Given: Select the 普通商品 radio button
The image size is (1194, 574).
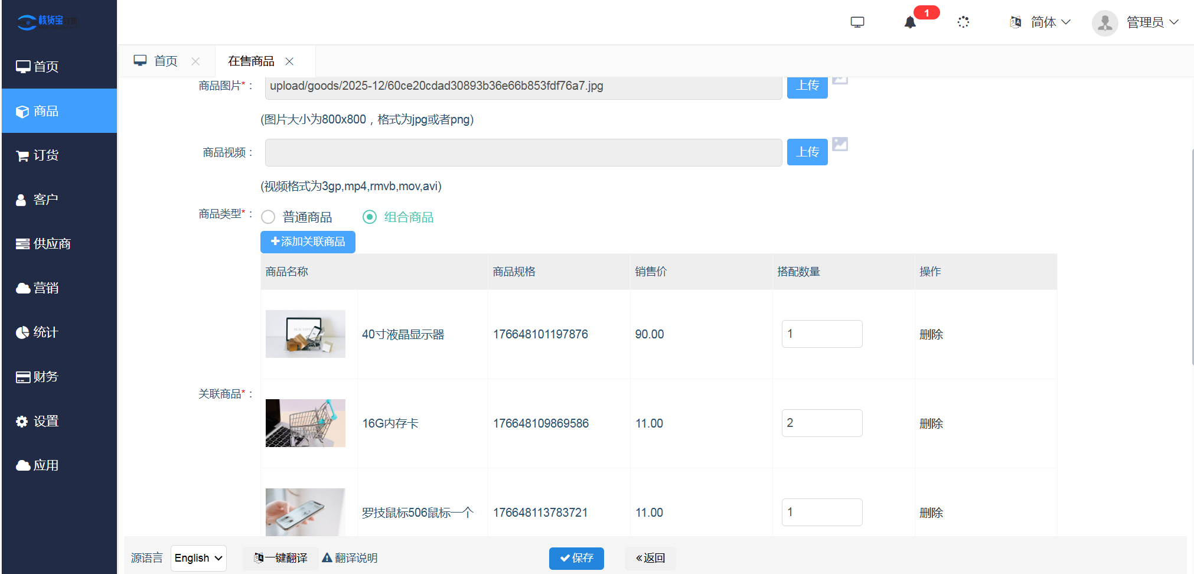Looking at the screenshot, I should click(x=268, y=217).
